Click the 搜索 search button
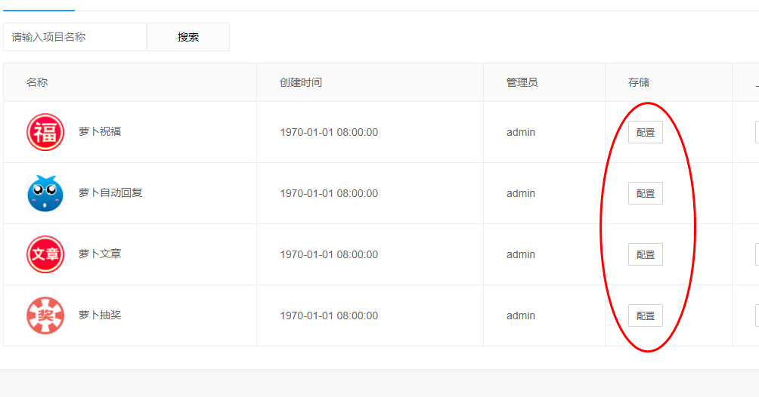Image resolution: width=759 pixels, height=397 pixels. (188, 37)
